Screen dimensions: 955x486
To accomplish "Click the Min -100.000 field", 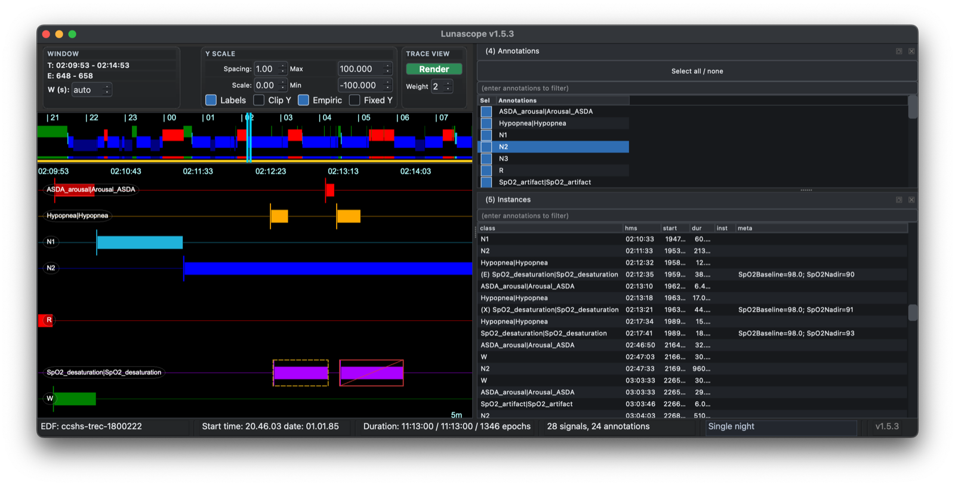I will click(361, 85).
